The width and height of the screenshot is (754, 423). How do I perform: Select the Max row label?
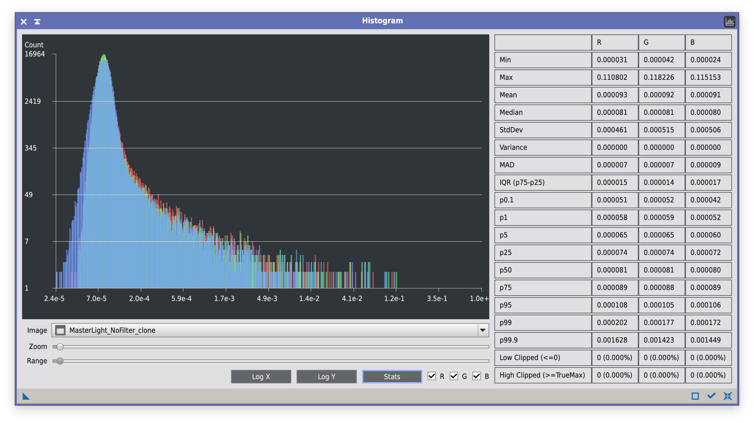click(x=543, y=78)
